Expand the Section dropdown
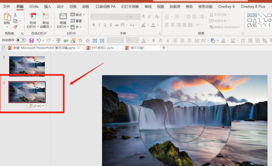272x166 pixels. [x=76, y=27]
